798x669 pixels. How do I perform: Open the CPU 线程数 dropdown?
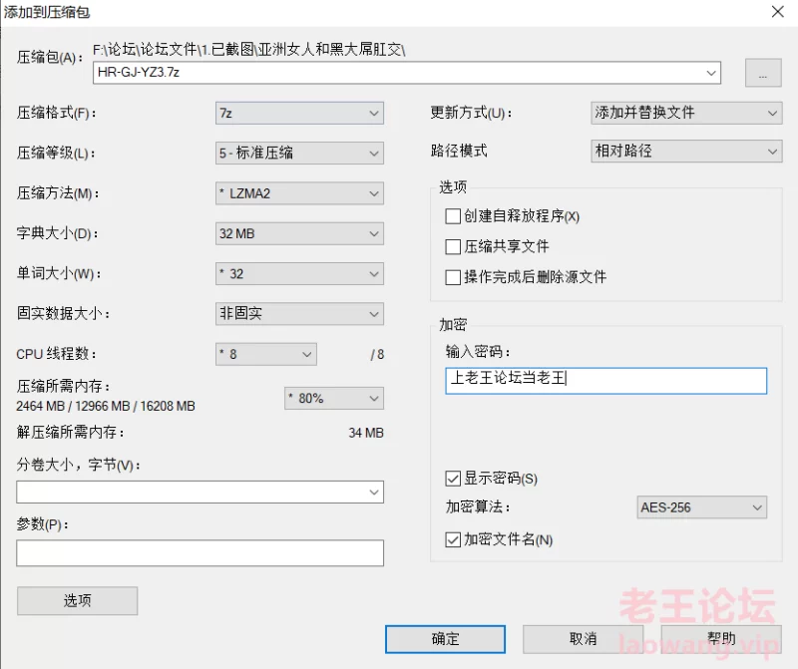(266, 354)
